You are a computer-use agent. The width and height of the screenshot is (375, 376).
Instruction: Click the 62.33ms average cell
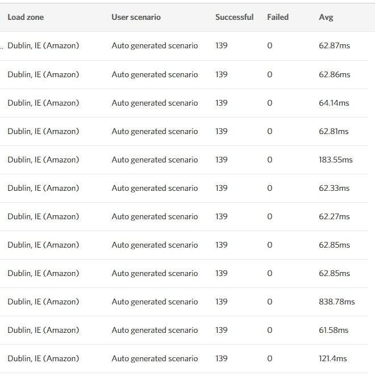pos(334,188)
